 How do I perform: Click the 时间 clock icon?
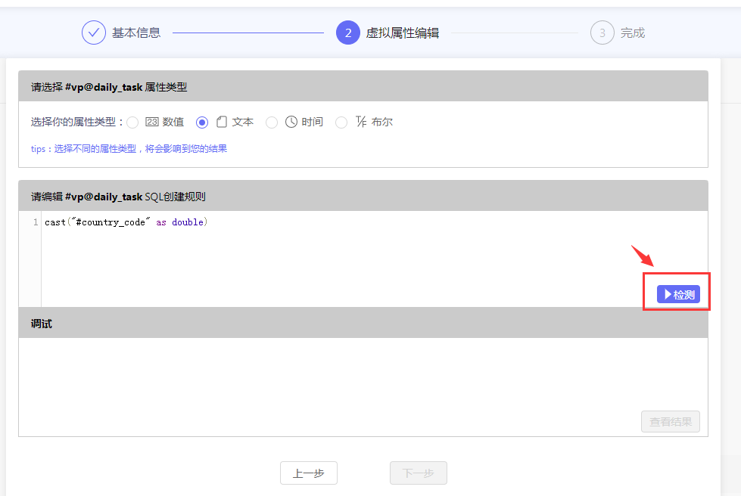pyautogui.click(x=291, y=122)
